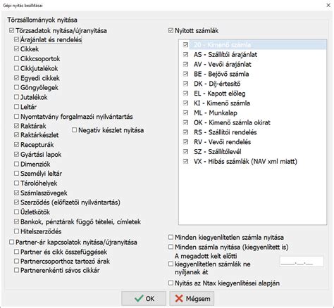Screen dimensions: 334x308
Task: Enable Minden kiegyenlítetlen számla nyitása
Action: (171, 237)
